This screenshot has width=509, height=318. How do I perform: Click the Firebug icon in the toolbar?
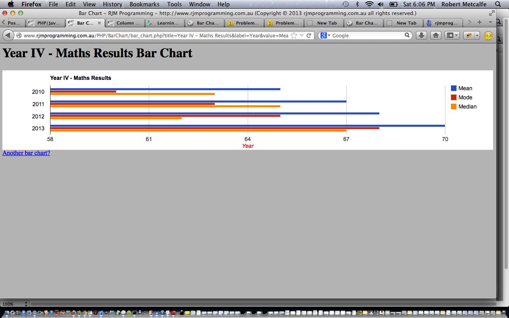coord(470,35)
